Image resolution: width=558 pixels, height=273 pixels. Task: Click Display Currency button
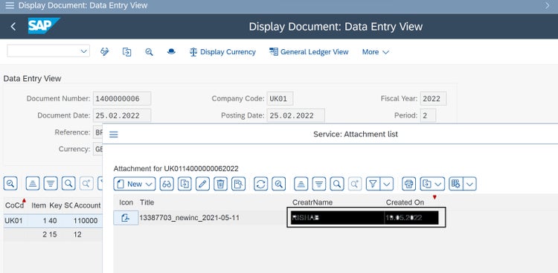[222, 52]
